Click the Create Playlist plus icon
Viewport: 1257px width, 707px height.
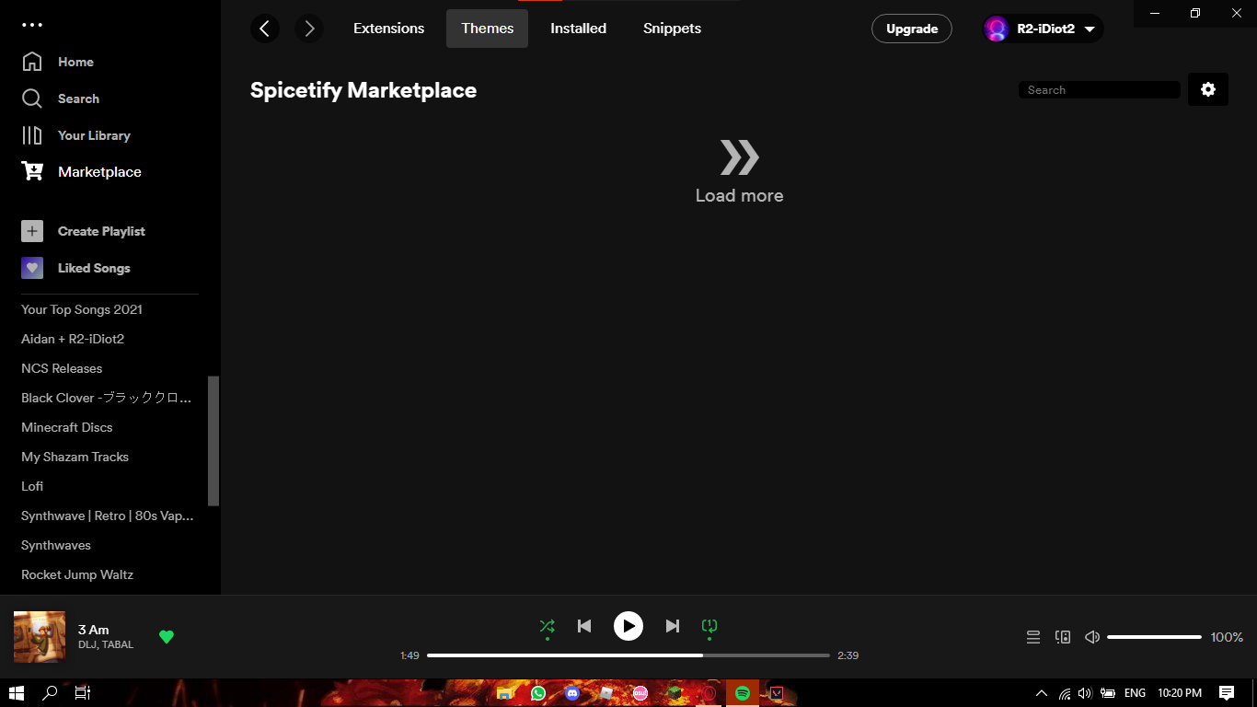(32, 231)
